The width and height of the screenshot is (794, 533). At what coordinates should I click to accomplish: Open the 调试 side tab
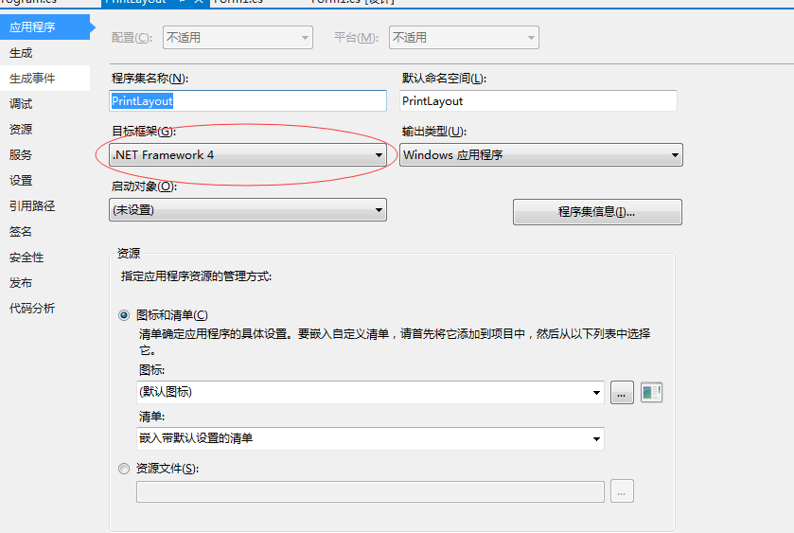(x=44, y=104)
